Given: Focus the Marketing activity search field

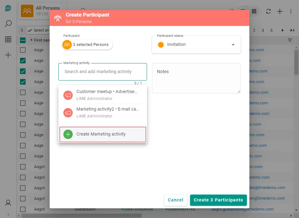Looking at the screenshot, I should (102, 72).
